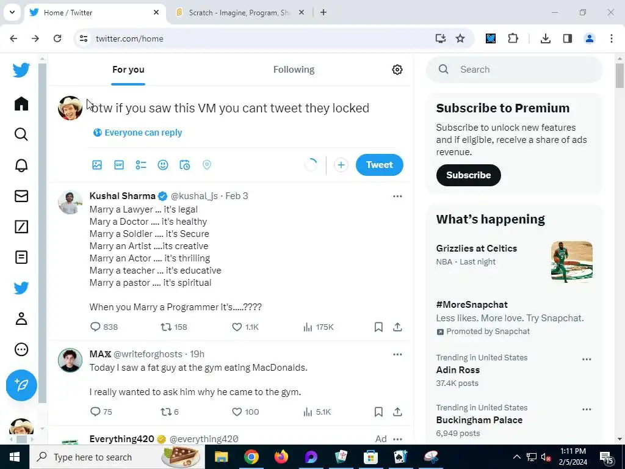The image size is (625, 469).
Task: Click the Subscribe button
Action: click(x=468, y=175)
